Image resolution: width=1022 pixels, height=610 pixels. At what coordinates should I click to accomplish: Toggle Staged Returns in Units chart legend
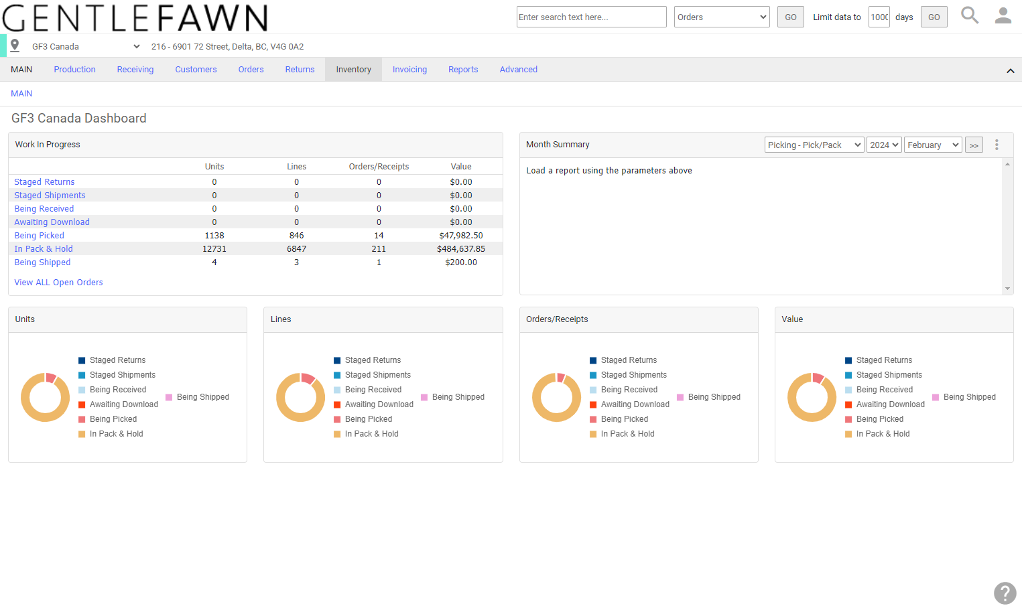[x=112, y=360]
